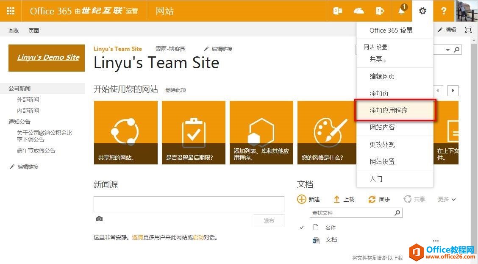Screen dimensions: 478x264
Task: Open the 外部新闻 navigation link
Action: [28, 100]
